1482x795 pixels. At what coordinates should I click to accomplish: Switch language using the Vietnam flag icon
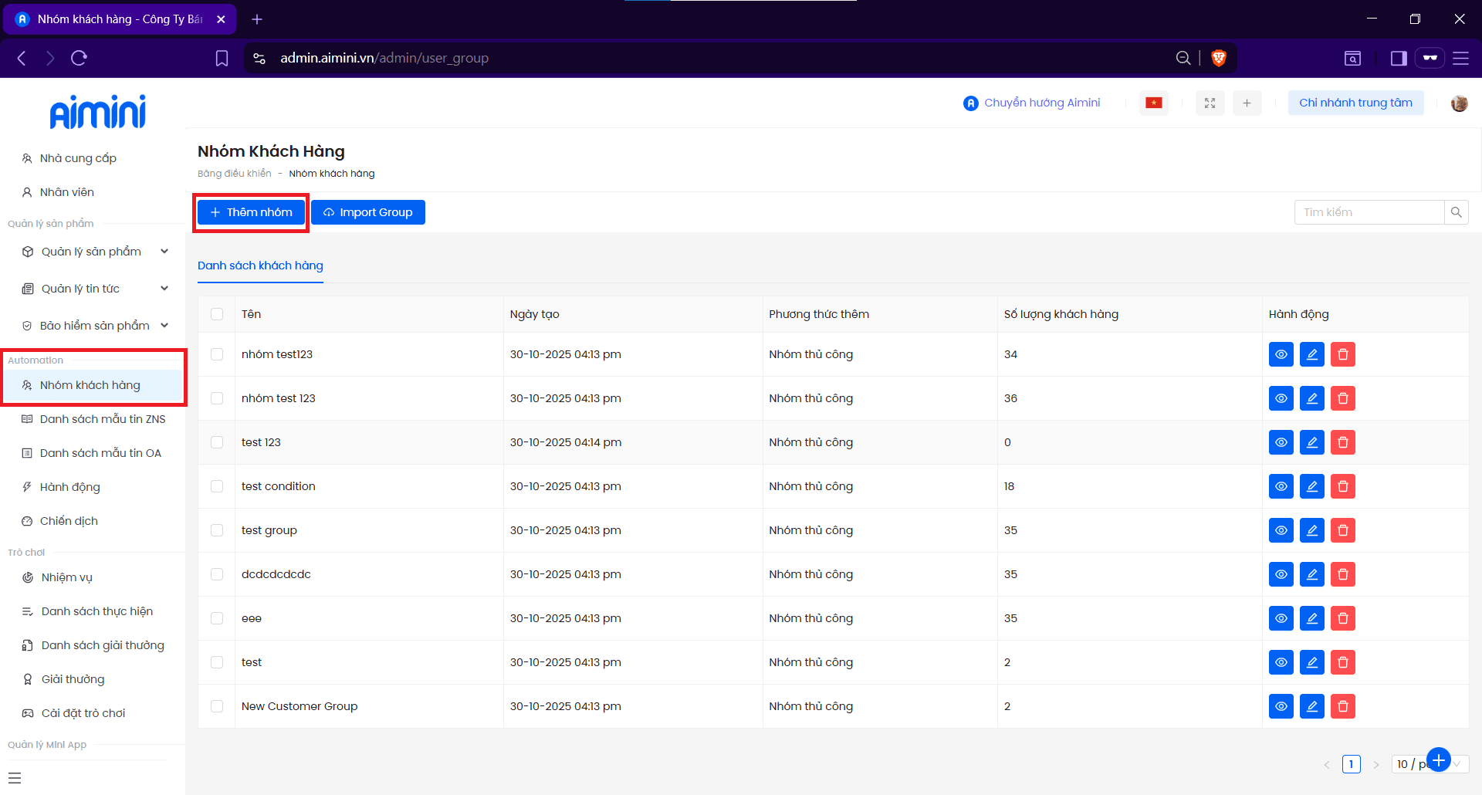click(1153, 103)
